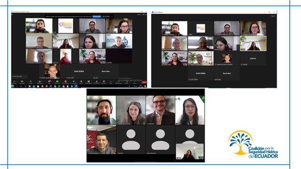This screenshot has width=301, height=169.
Task: Expand the arrow next to Show Captions
Action: point(92,81)
